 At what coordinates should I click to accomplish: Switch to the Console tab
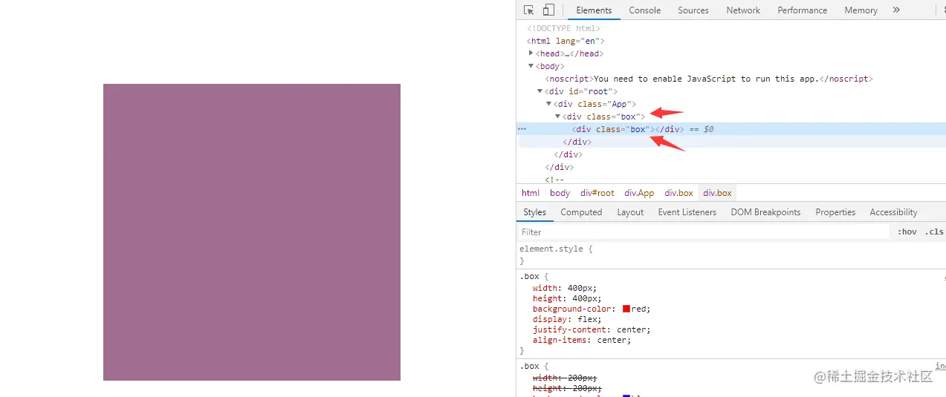point(644,10)
